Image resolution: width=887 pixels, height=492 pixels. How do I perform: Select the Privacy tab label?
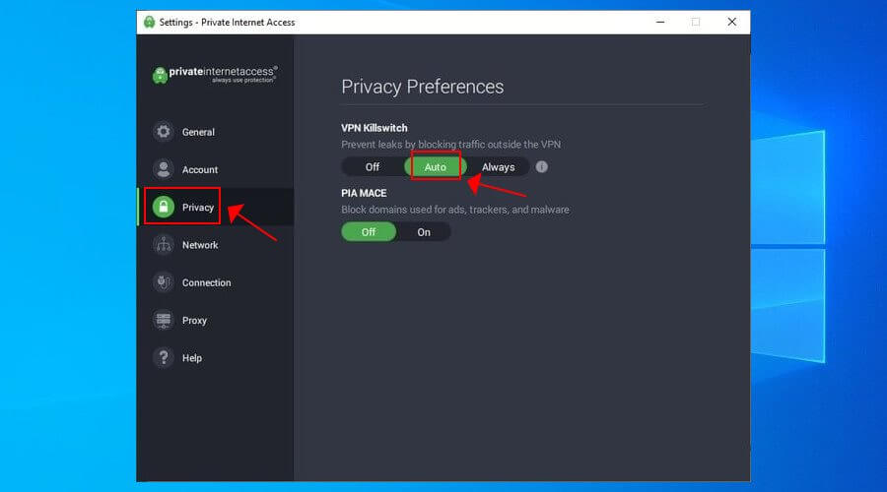click(198, 208)
